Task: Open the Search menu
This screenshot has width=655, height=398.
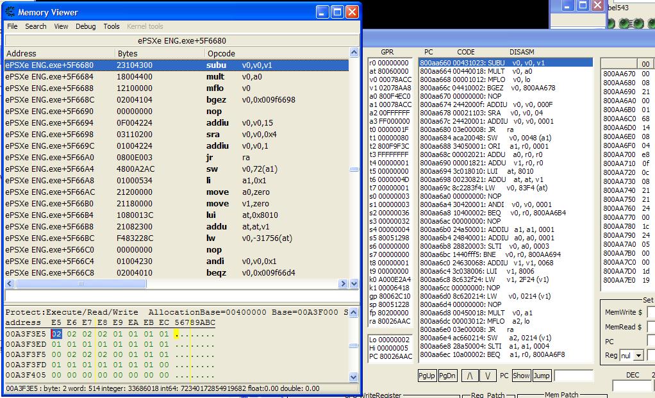Action: click(x=35, y=26)
